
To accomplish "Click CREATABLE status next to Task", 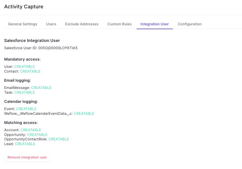I will click(x=24, y=93).
